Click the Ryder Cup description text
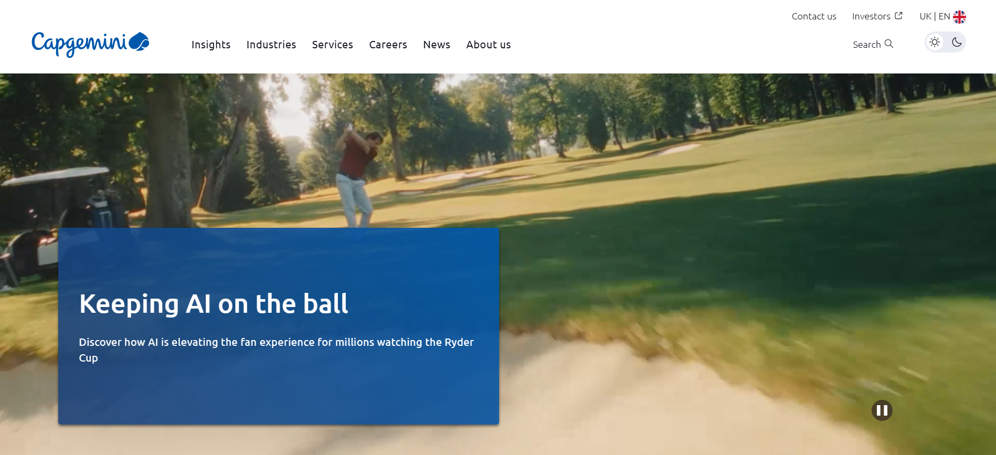 pos(277,350)
